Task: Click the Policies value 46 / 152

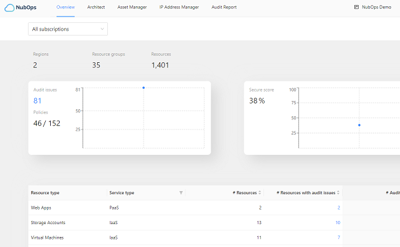Action: [x=47, y=123]
